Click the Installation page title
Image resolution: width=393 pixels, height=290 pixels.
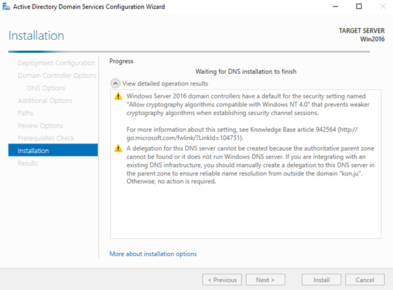[37, 36]
